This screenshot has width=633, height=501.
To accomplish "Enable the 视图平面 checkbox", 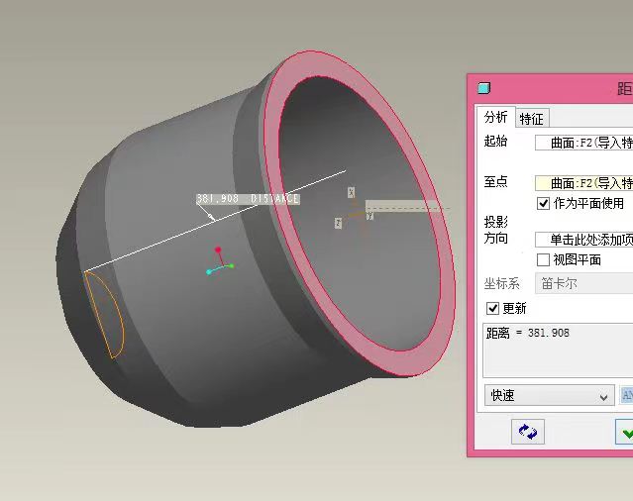I will (x=543, y=259).
